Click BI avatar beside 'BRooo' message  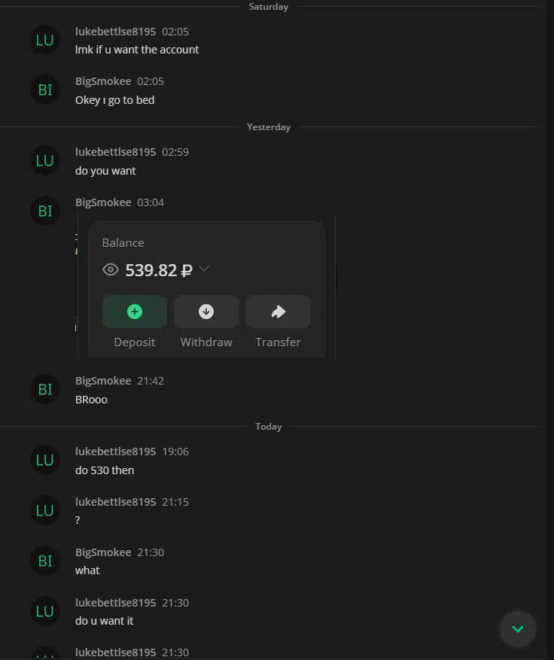pos(45,389)
